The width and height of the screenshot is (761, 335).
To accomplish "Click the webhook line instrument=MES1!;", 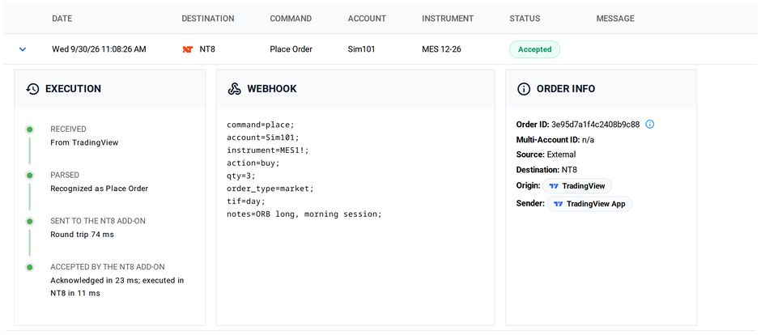I will point(268,151).
